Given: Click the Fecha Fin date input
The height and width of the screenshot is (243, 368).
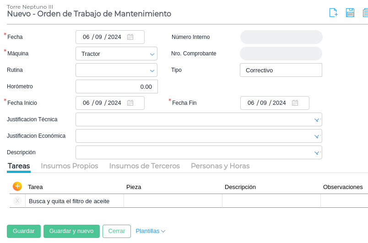Looking at the screenshot, I should click(x=275, y=103).
